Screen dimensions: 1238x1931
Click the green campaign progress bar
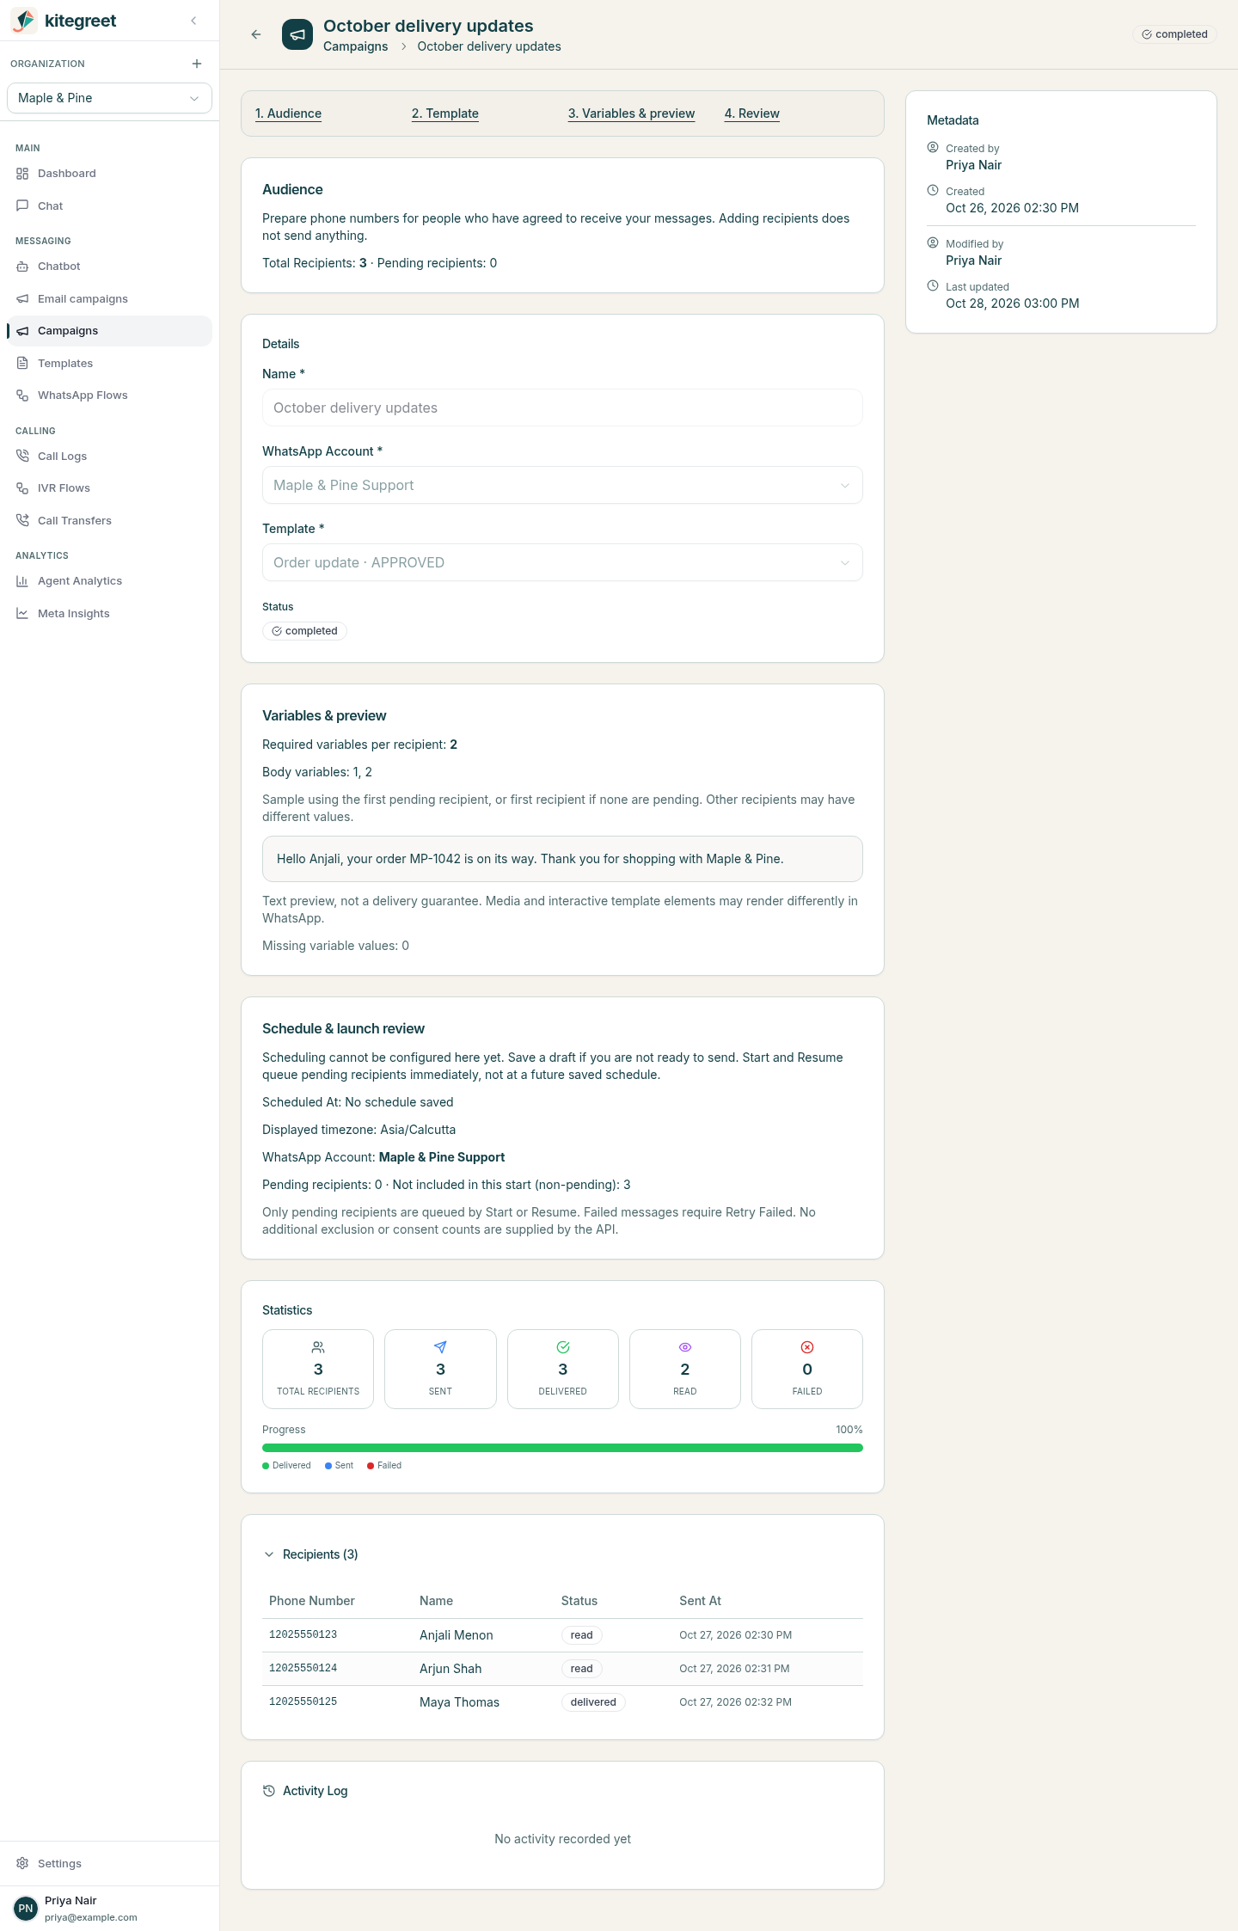(x=562, y=1448)
